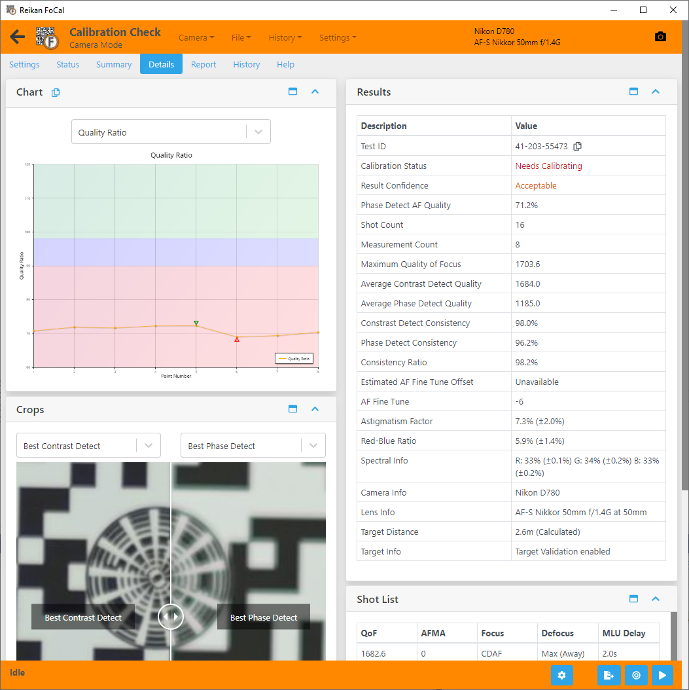Copy the Test ID using its copy icon
The height and width of the screenshot is (690, 689).
577,146
